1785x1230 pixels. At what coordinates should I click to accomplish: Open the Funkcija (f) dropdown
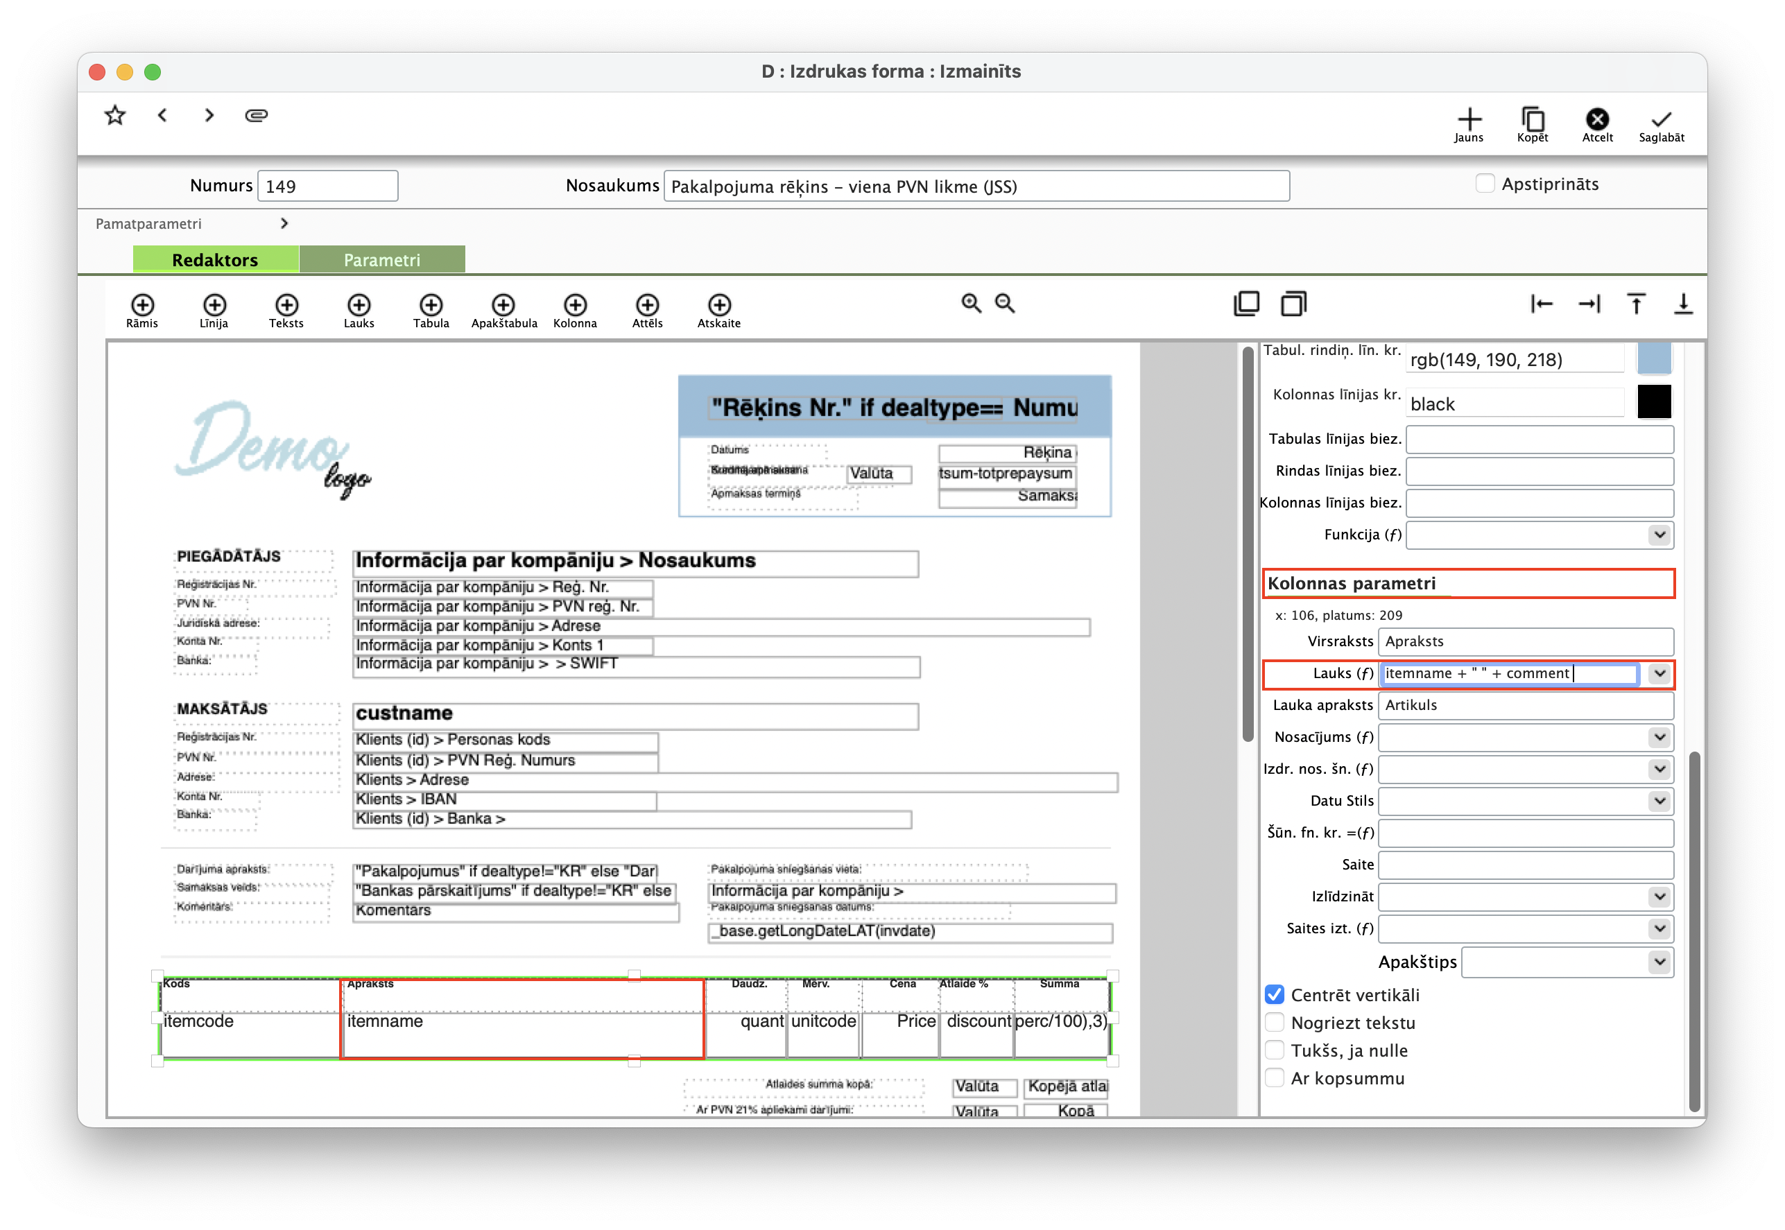[1659, 535]
